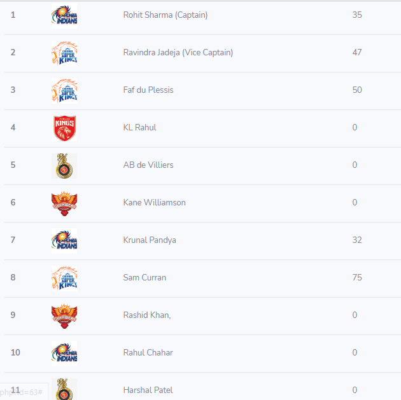Screen dimensions: 401x400
Task: Click RCB logo beside AB de Villiers
Action: pyautogui.click(x=64, y=166)
